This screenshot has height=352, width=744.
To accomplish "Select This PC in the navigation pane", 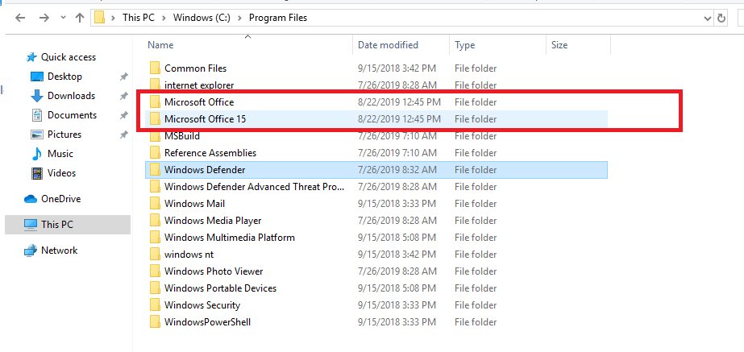I will [x=68, y=225].
